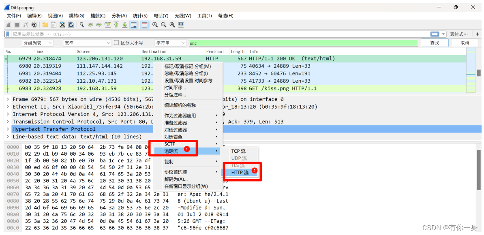Click the reload packets icon
484x235 pixels.
point(71,25)
